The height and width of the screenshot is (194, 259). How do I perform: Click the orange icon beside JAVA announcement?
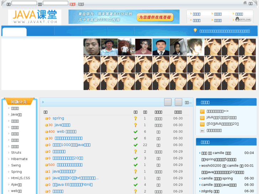coord(202,118)
